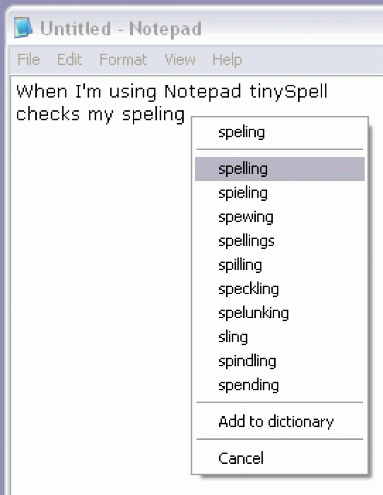Screen dimensions: 383x495
Task: Pick 'spewing' from the suggestions
Action: [246, 217]
